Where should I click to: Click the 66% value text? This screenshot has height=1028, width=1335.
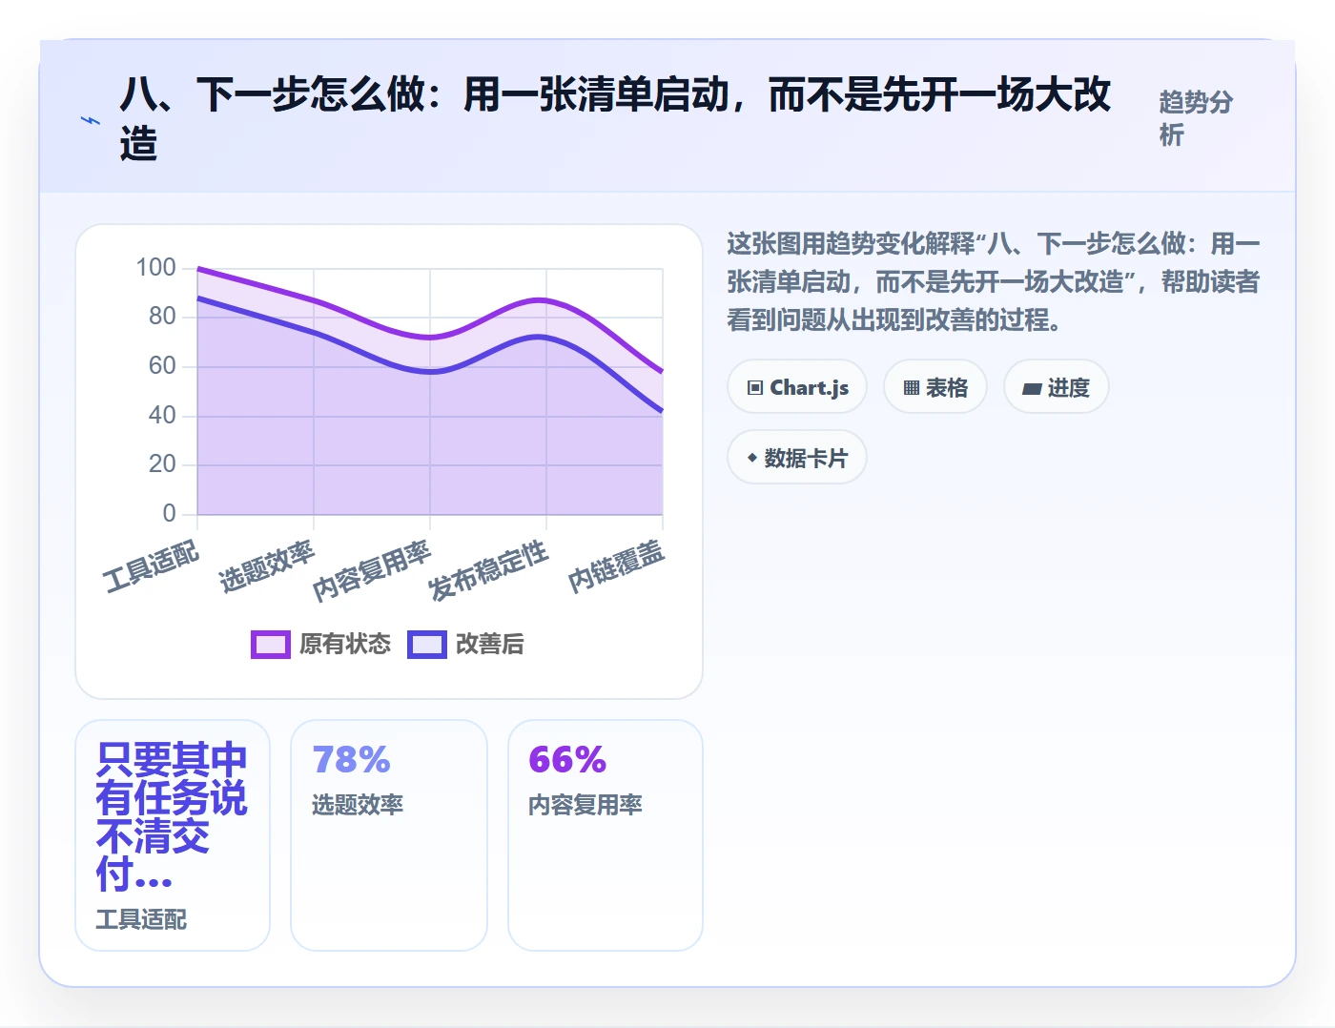[x=567, y=760]
